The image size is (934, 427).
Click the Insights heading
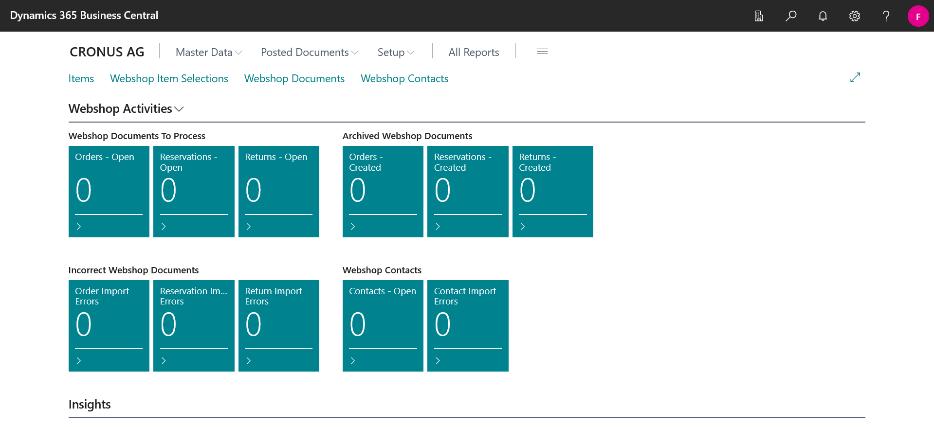[x=90, y=405]
